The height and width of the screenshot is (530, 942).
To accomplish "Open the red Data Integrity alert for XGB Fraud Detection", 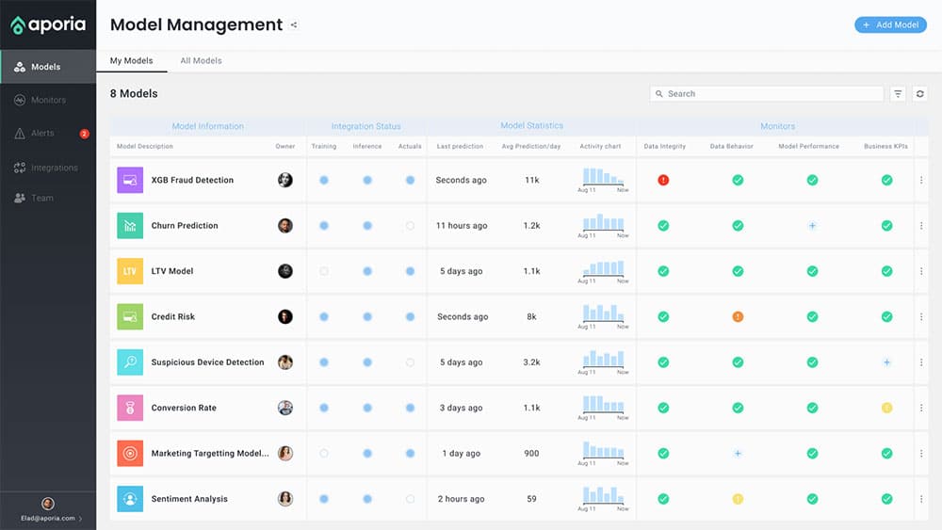I will click(663, 180).
